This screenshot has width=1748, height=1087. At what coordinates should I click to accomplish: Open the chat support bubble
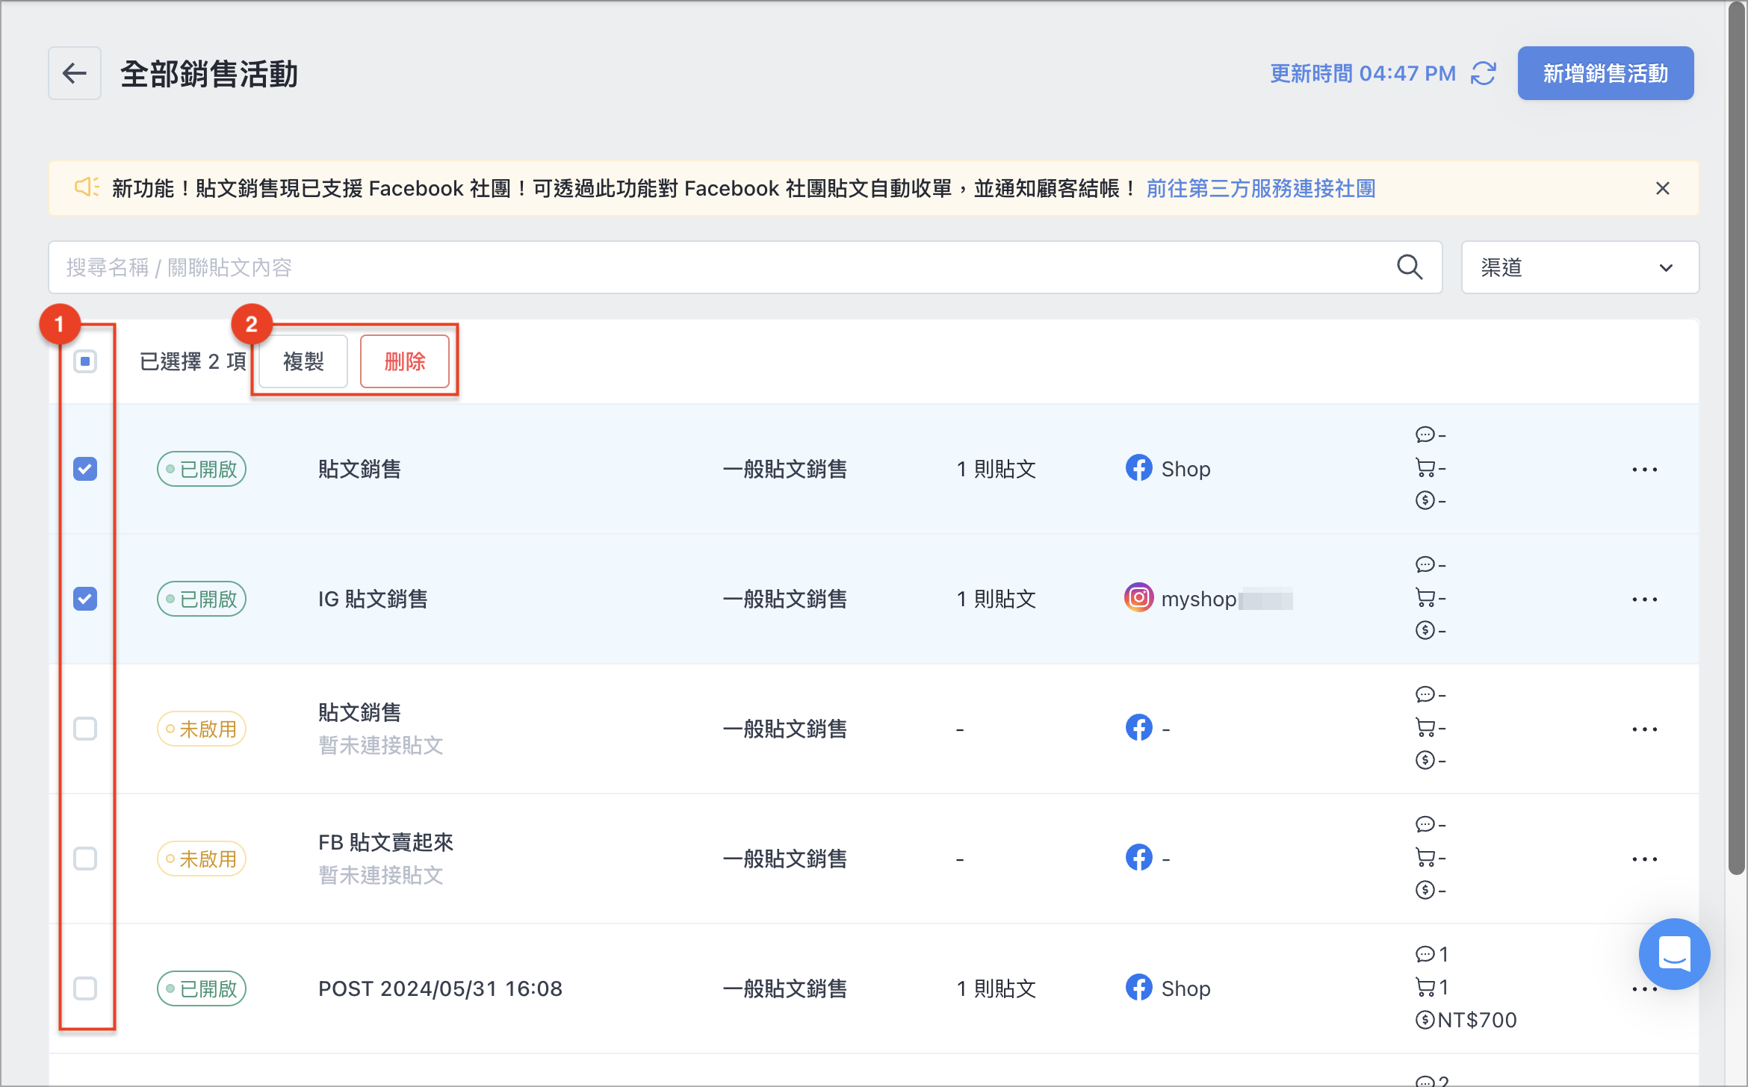[1674, 953]
